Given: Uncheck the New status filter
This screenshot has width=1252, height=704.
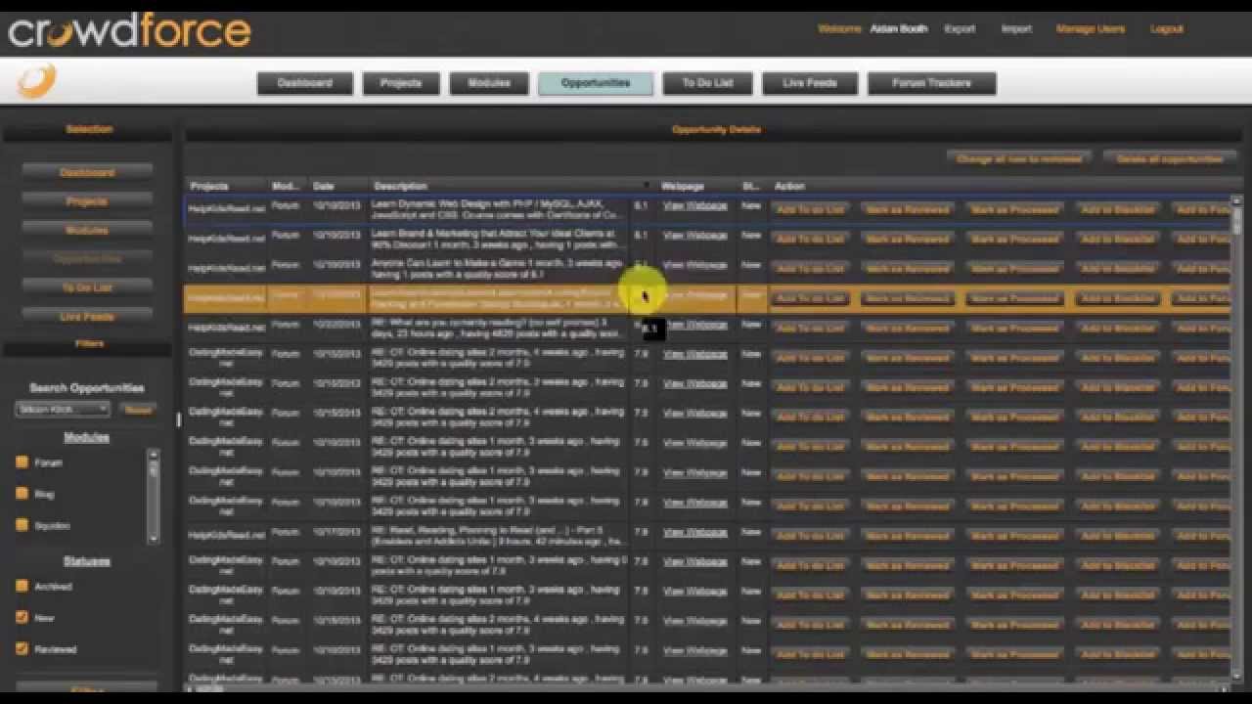Looking at the screenshot, I should pos(22,618).
